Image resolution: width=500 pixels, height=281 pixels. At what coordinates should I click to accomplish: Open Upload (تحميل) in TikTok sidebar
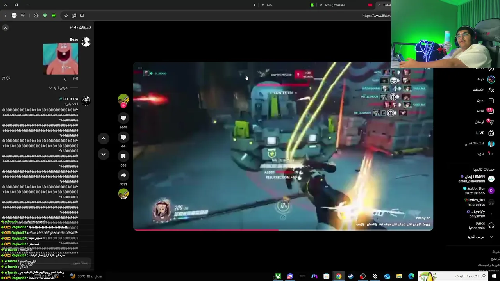point(485,101)
